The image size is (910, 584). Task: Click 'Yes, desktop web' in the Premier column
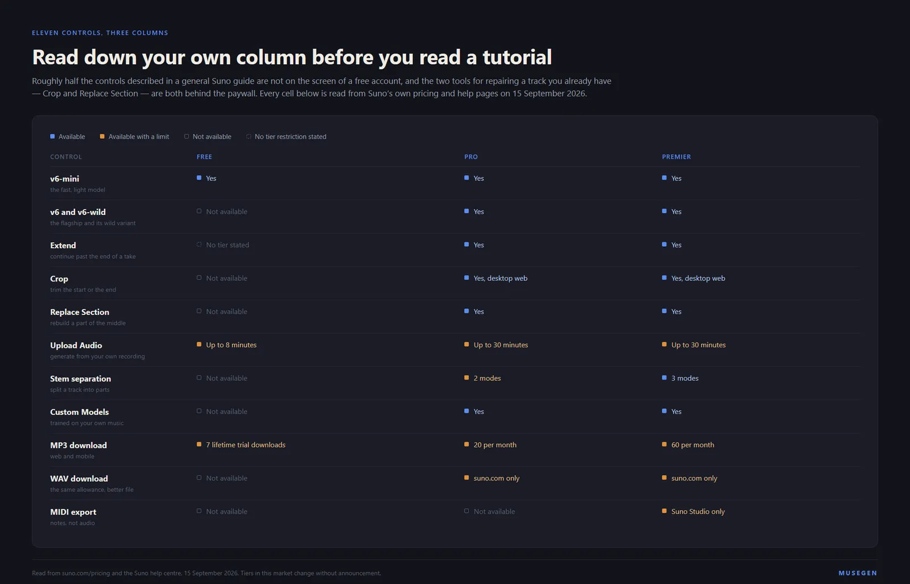(x=694, y=279)
